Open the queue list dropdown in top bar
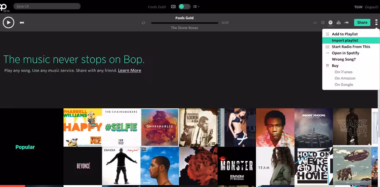The height and width of the screenshot is (187, 380). [196, 7]
